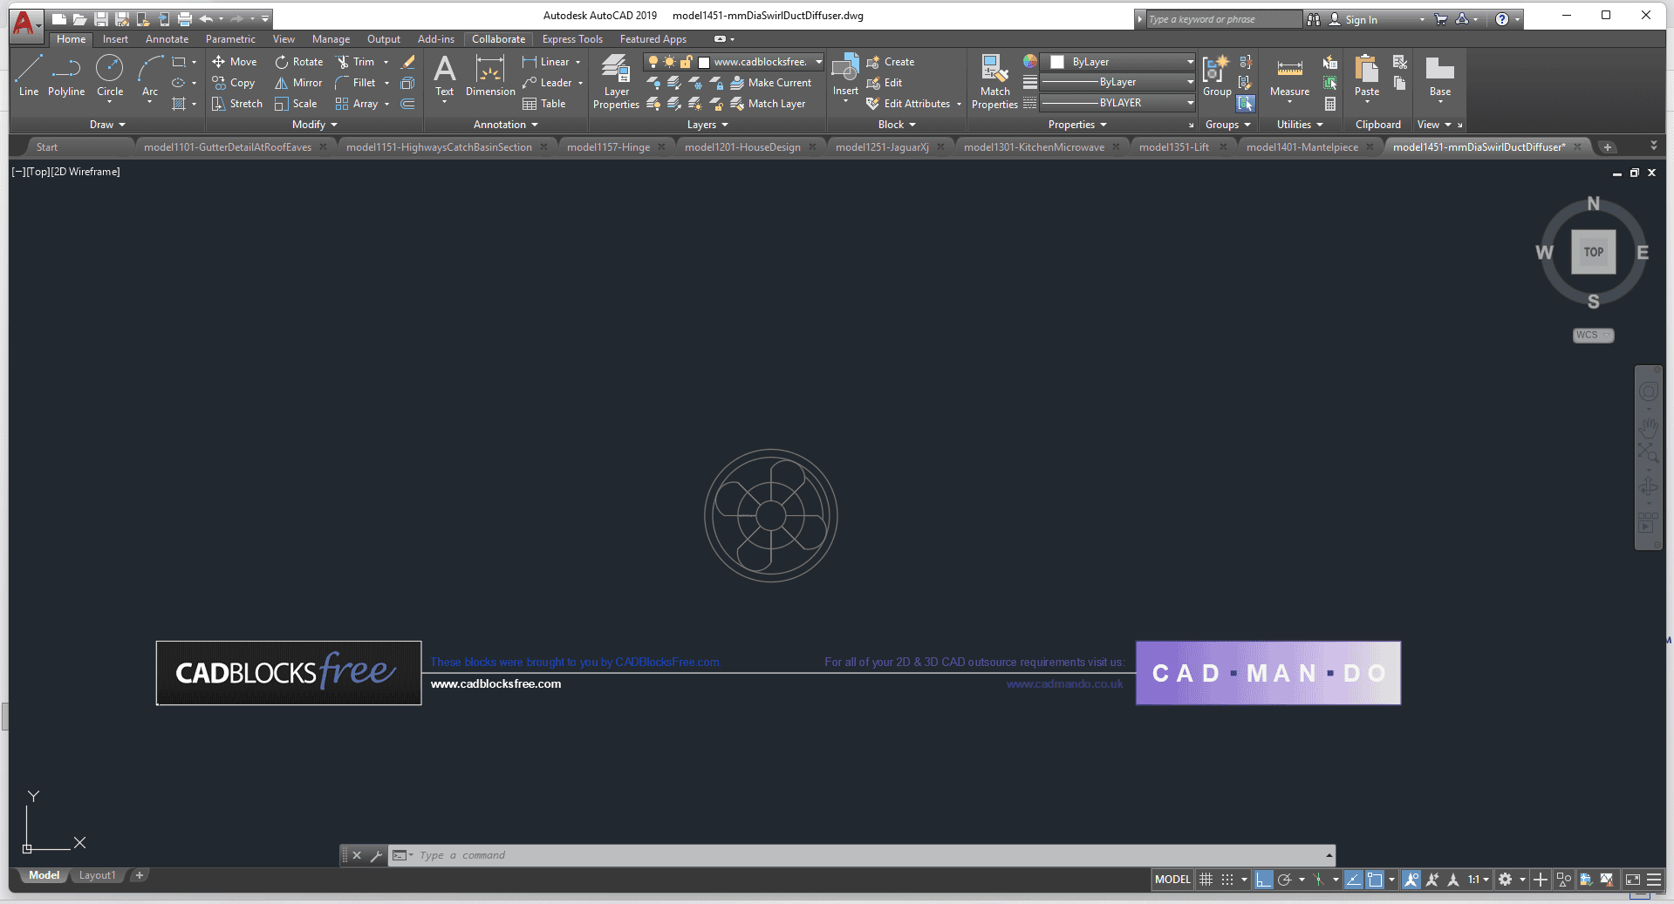1674x904 pixels.
Task: Toggle polar tracking in status bar
Action: point(1284,880)
